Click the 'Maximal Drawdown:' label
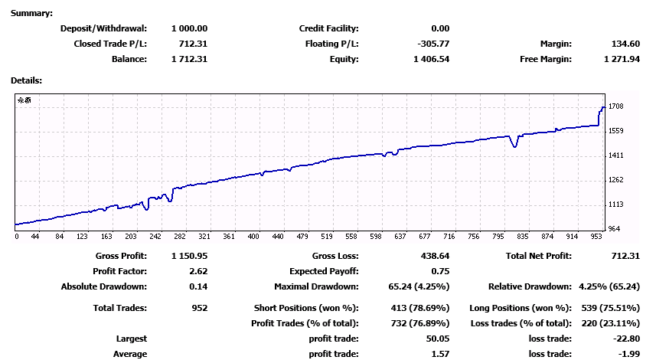656x360 pixels. (316, 286)
